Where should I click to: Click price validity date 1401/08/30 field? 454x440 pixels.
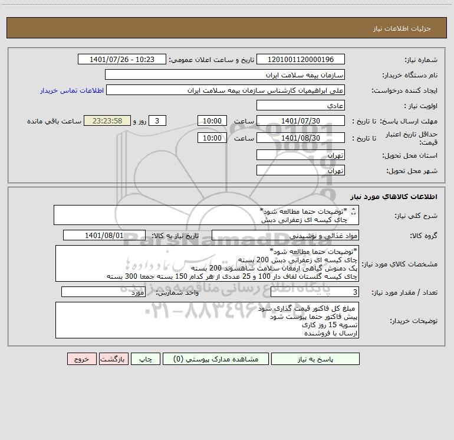click(x=301, y=138)
